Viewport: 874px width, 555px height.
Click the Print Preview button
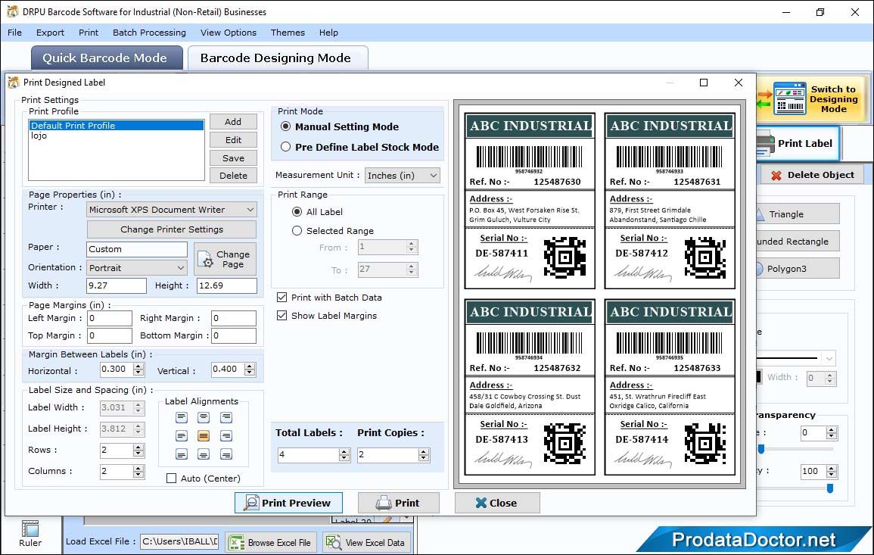point(289,503)
